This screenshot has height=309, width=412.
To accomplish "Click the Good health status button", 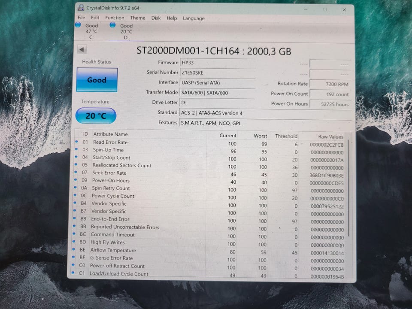I will click(x=97, y=80).
